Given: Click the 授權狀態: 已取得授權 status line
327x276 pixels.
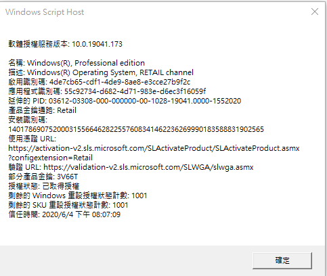Looking at the screenshot, I should (44, 186).
